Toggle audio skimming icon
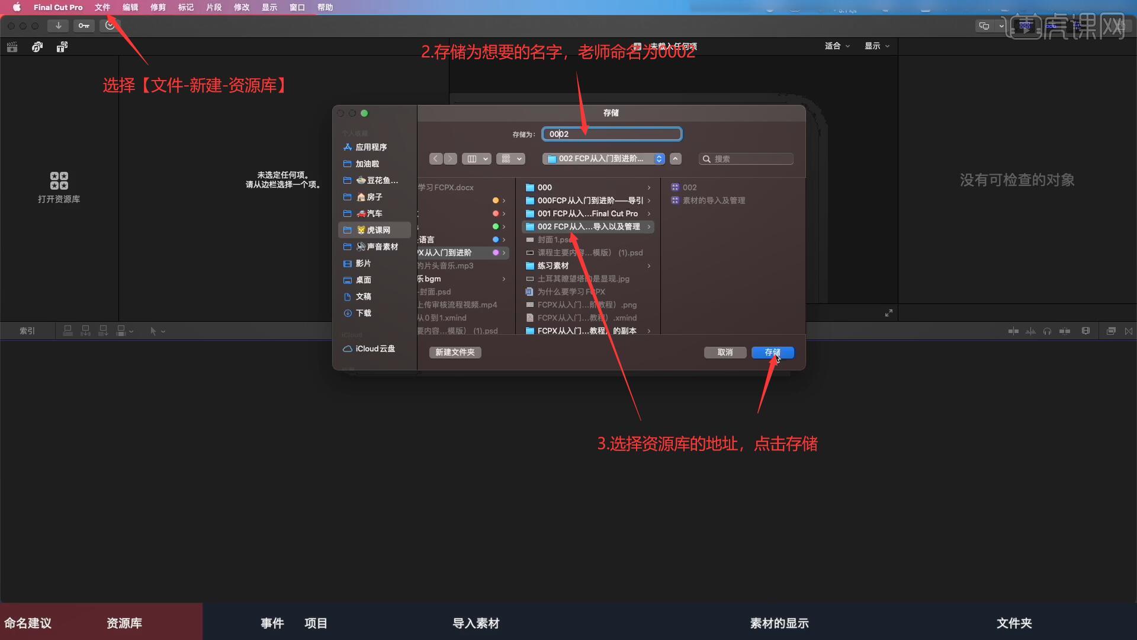The width and height of the screenshot is (1137, 640). (x=1030, y=331)
